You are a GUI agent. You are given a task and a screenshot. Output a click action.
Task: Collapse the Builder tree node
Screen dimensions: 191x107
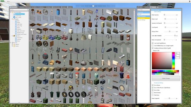(x=12, y=19)
